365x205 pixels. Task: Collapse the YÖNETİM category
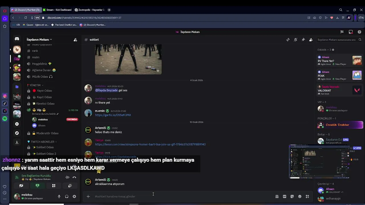click(35, 85)
